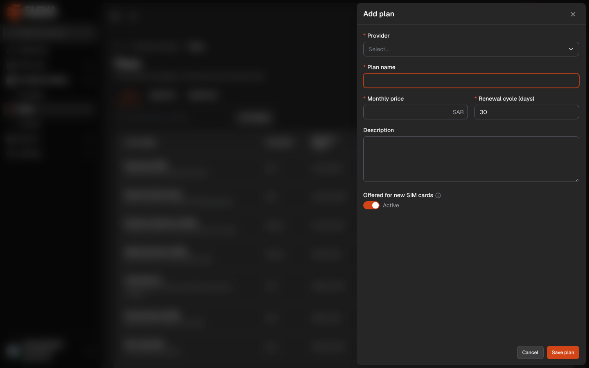The image size is (589, 368).
Task: Click the Save plan button
Action: [x=563, y=352]
